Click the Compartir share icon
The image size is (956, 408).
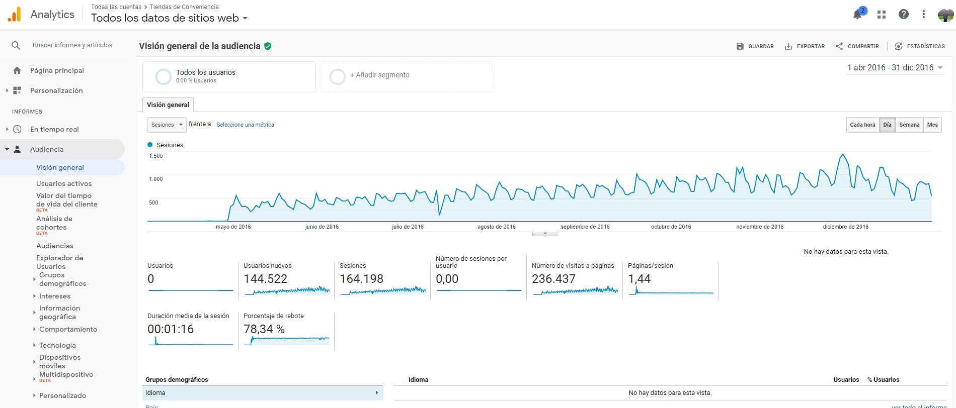tap(839, 46)
